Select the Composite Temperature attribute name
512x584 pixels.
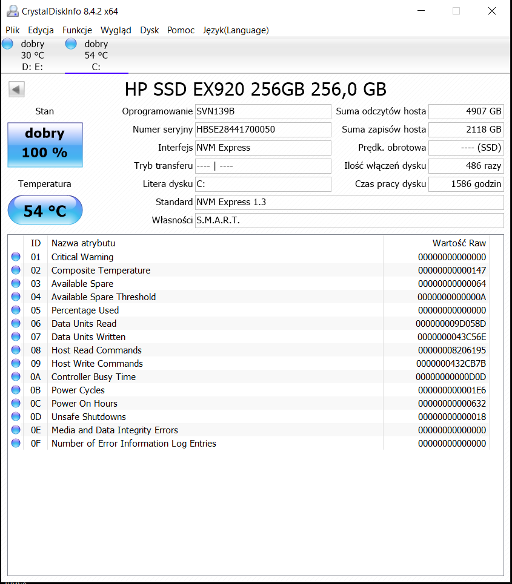click(101, 271)
